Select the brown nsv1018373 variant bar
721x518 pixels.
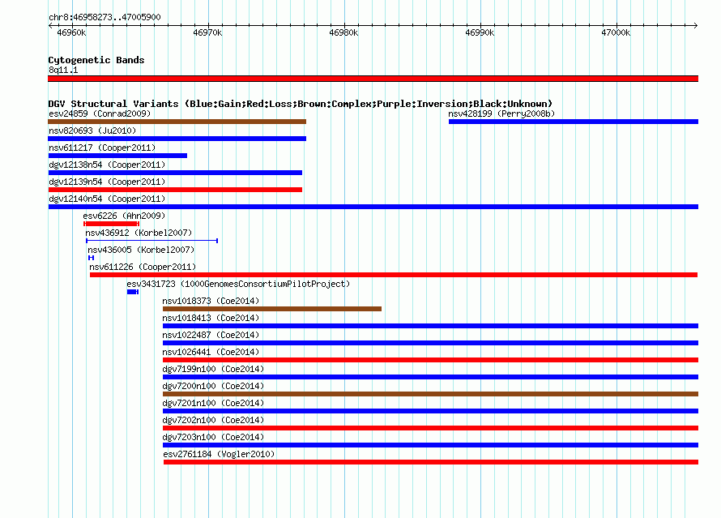click(x=272, y=309)
